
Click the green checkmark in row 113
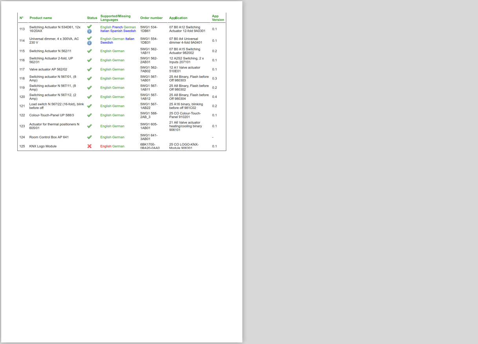click(89, 27)
